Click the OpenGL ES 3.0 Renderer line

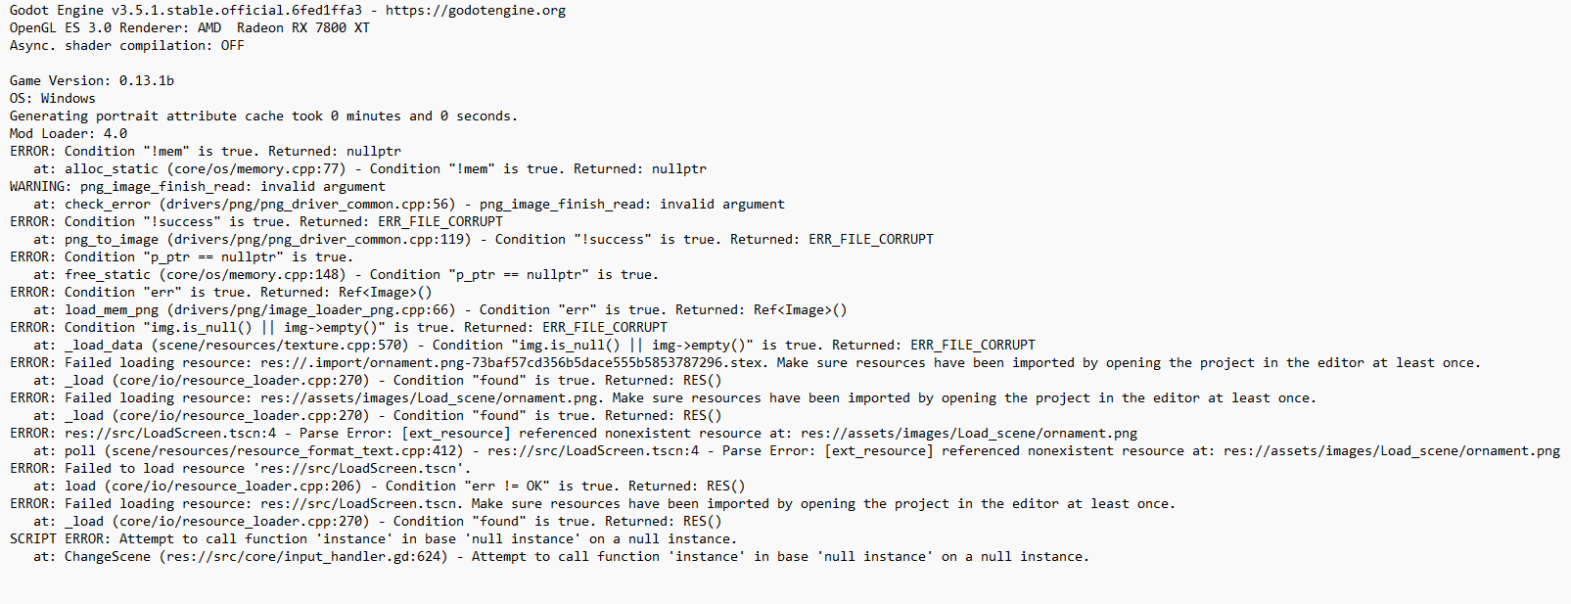click(190, 28)
